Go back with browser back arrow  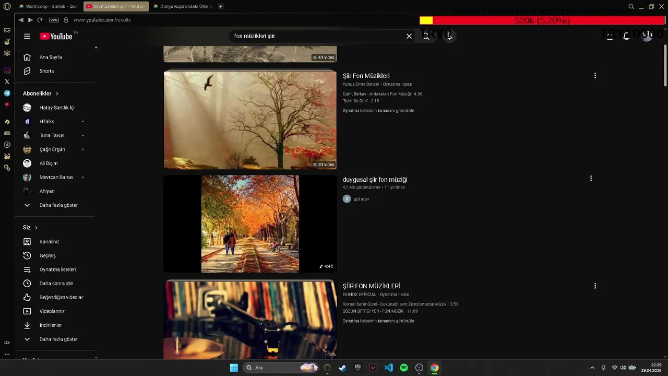pos(21,20)
